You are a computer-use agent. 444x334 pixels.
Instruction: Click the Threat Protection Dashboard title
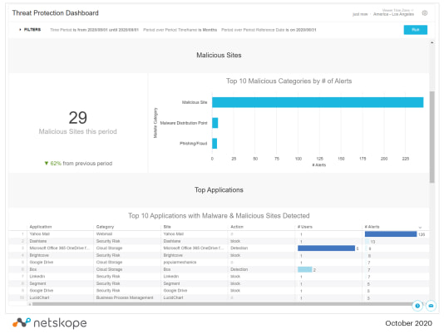55,13
